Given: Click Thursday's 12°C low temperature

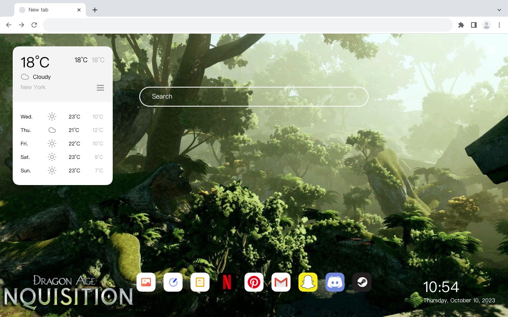Looking at the screenshot, I should [x=98, y=130].
